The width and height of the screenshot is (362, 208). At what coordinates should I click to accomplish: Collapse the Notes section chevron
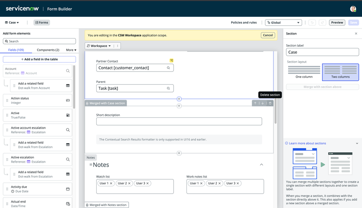click(x=261, y=164)
